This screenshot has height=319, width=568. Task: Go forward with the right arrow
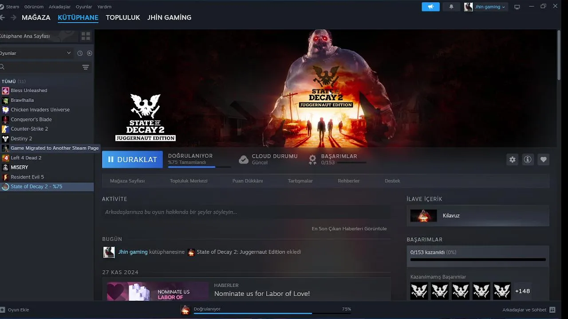pyautogui.click(x=13, y=17)
